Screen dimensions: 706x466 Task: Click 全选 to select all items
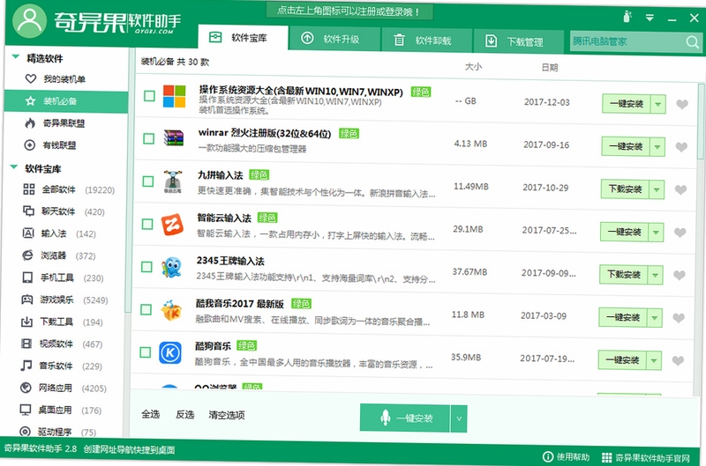click(x=150, y=414)
